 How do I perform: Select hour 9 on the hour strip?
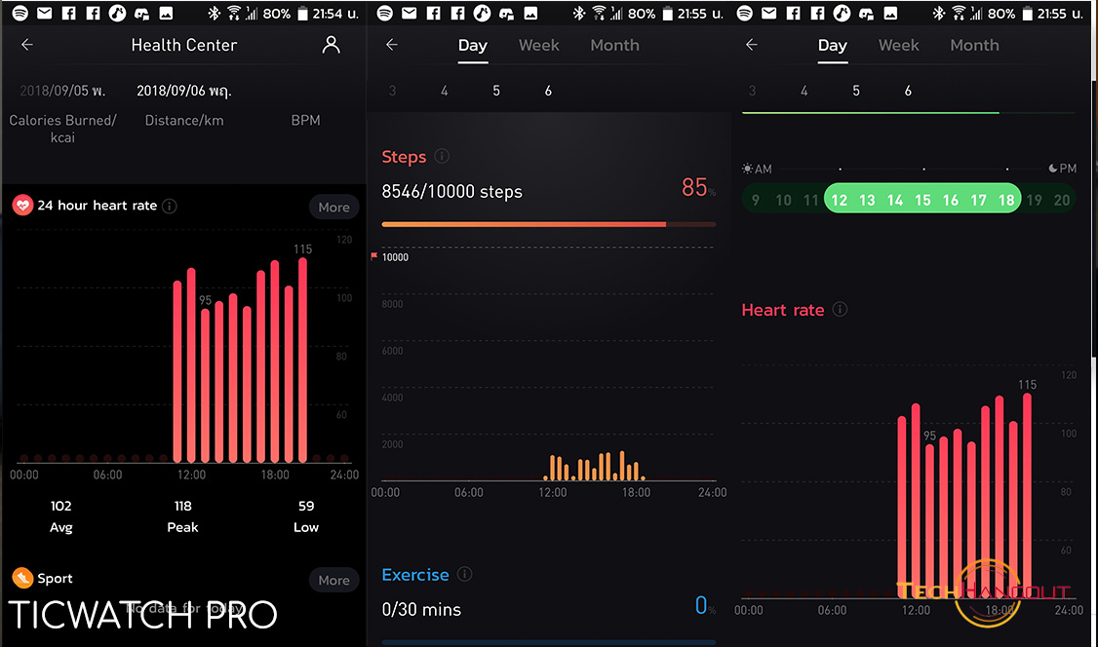pyautogui.click(x=756, y=200)
